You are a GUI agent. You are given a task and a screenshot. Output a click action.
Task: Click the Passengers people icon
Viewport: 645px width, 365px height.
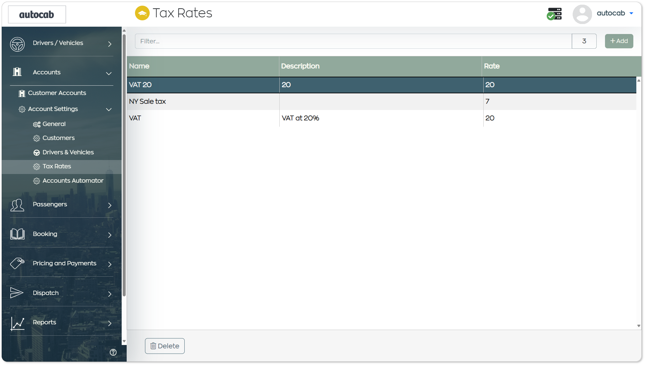click(17, 205)
